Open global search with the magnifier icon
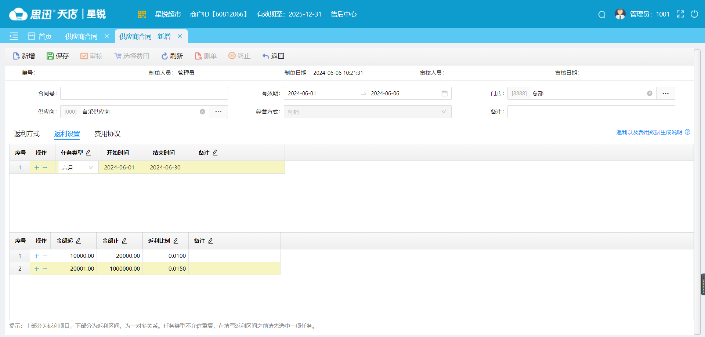 [x=601, y=14]
